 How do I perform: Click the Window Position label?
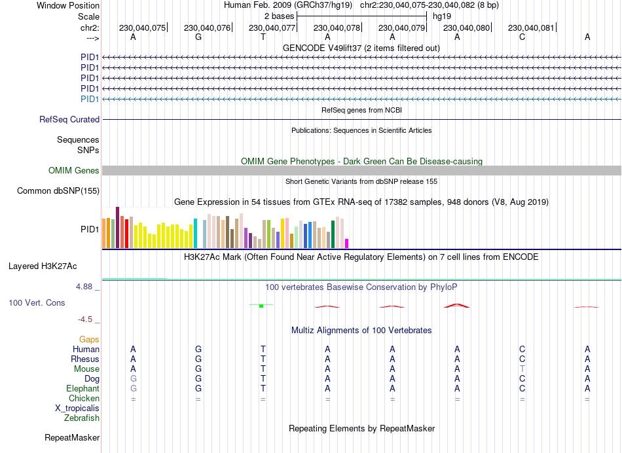(68, 5)
